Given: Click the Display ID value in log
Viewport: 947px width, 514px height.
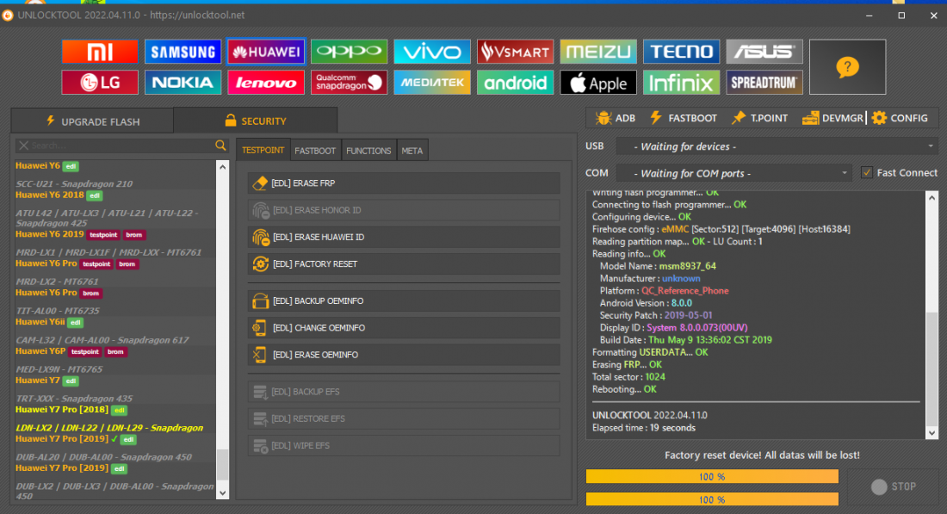Looking at the screenshot, I should 697,327.
